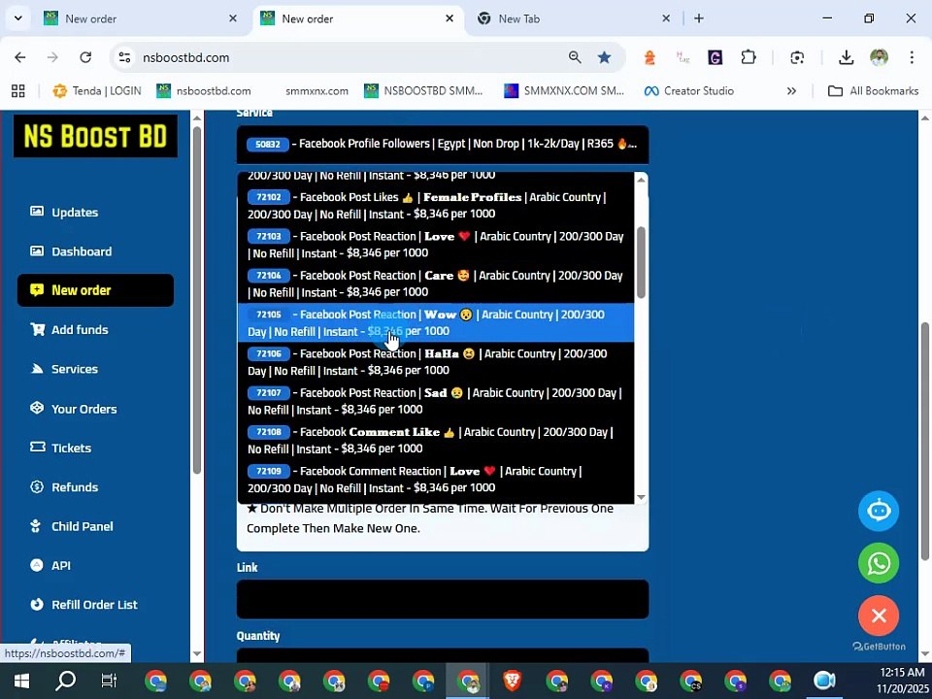Open the Child Panel page

click(71, 526)
